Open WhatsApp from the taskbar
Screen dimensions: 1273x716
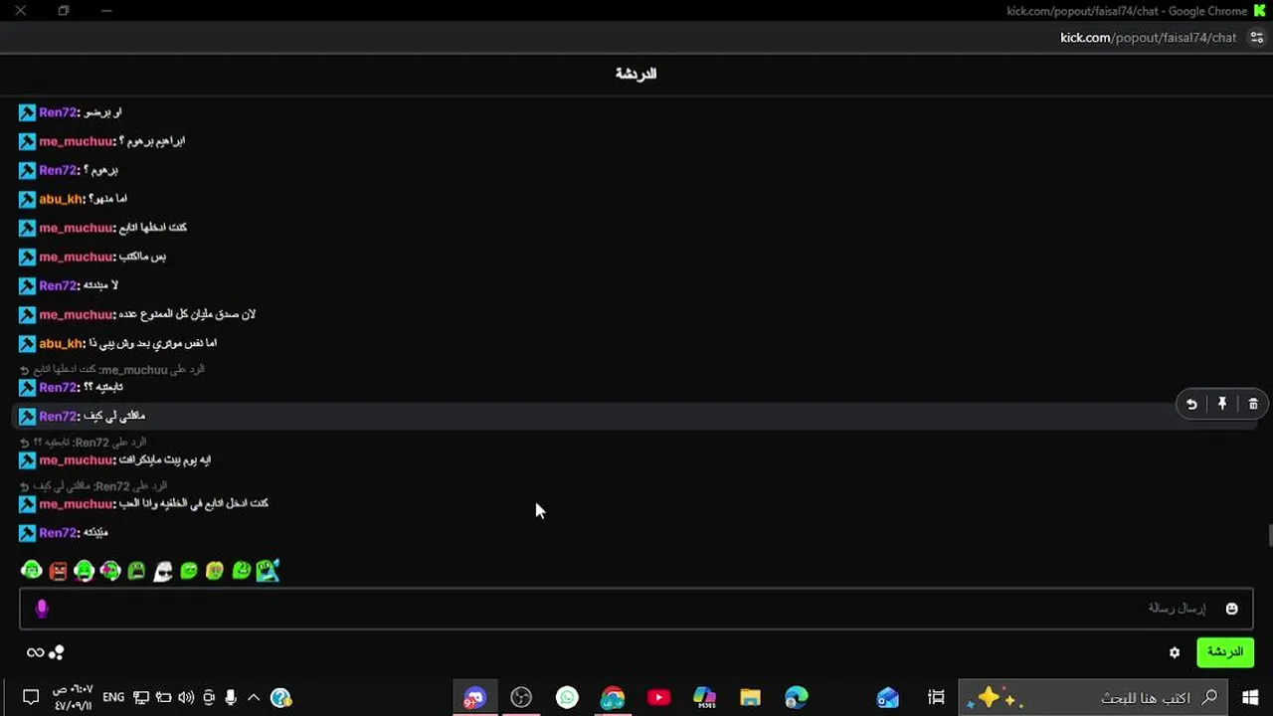point(567,697)
